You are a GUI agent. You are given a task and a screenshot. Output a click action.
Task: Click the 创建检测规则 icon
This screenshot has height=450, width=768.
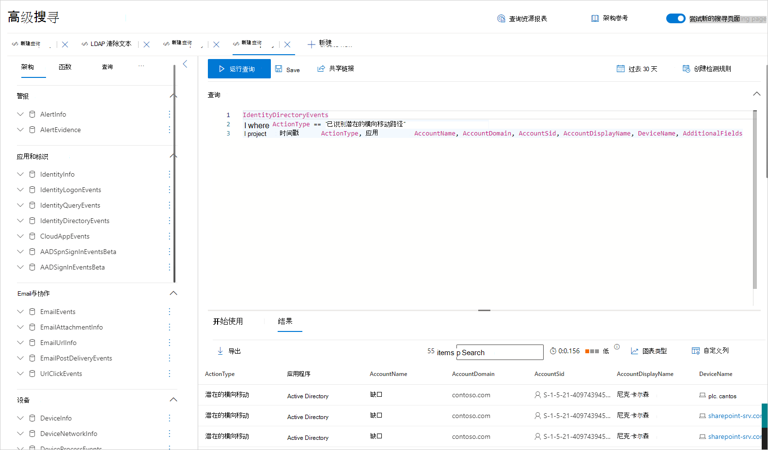[x=686, y=69]
